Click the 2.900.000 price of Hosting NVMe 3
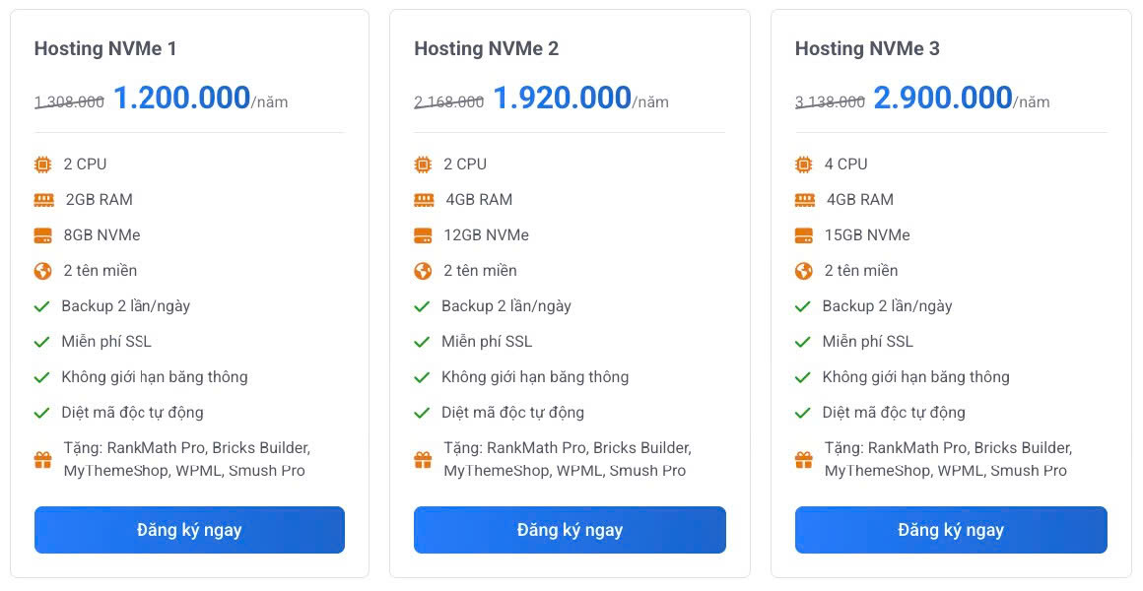The image size is (1143, 591). pyautogui.click(x=942, y=98)
